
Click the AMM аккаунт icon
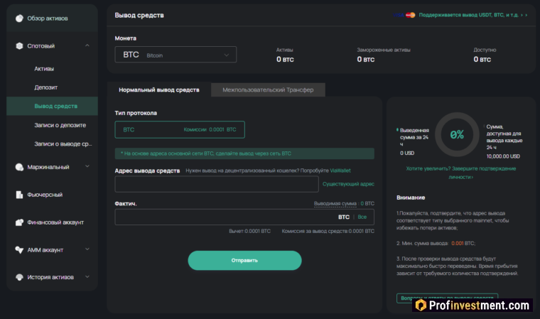click(19, 250)
